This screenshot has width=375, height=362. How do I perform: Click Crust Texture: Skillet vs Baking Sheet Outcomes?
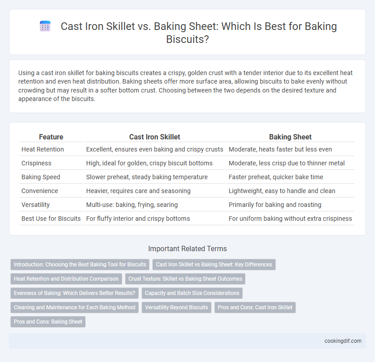[x=185, y=279]
